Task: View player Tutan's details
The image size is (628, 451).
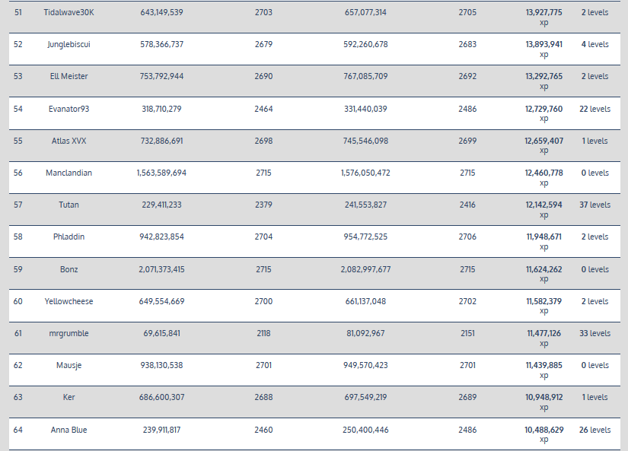Action: 69,205
